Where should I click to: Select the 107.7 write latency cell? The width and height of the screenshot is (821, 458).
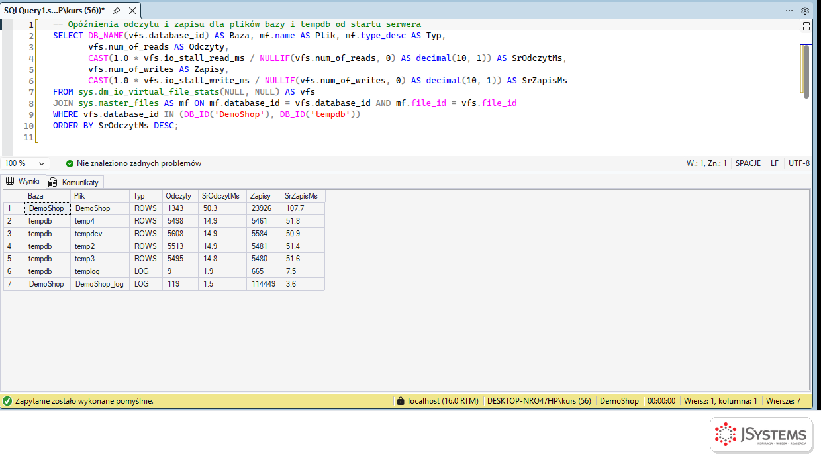pos(303,208)
